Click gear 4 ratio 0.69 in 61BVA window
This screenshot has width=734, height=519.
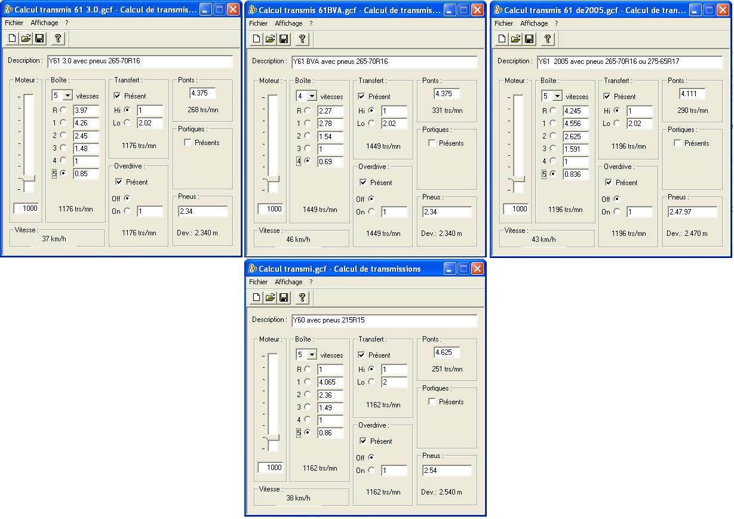(330, 162)
